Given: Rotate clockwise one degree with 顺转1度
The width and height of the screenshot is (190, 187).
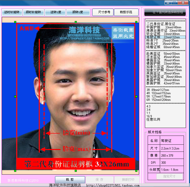Looking at the screenshot, I should (x=78, y=12).
